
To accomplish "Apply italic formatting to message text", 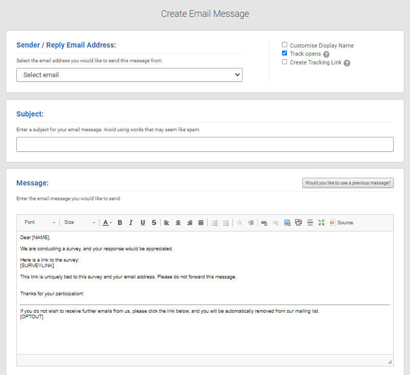I will click(x=131, y=223).
